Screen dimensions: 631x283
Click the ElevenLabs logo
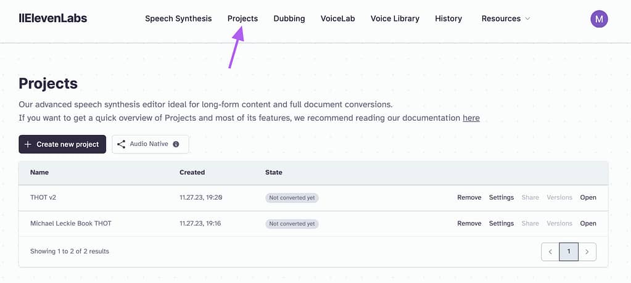click(53, 18)
